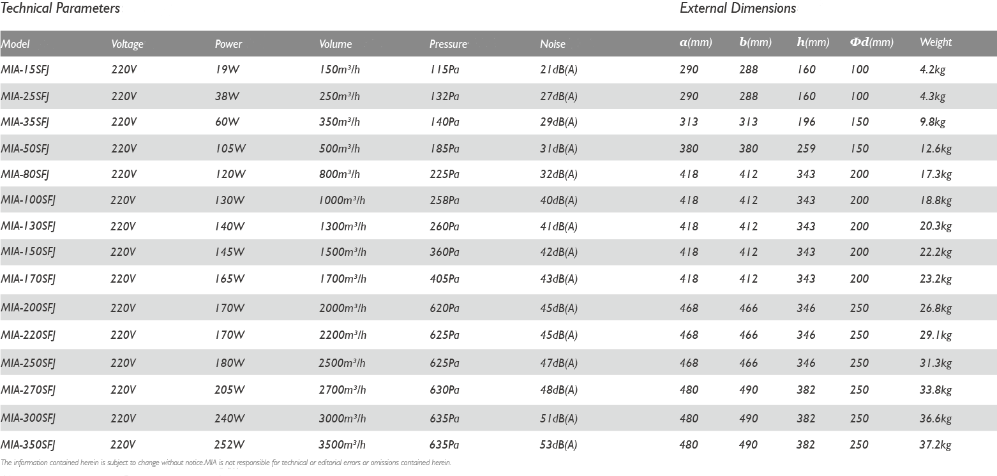Click the 252W power value
Screen dimensions: 997x476
point(230,445)
